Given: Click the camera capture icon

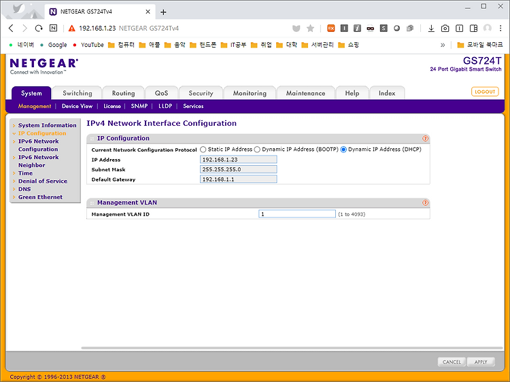Looking at the screenshot, I should 445,29.
